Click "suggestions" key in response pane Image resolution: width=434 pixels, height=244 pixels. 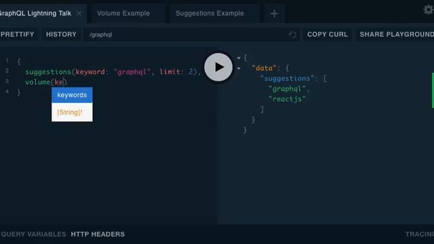point(287,79)
